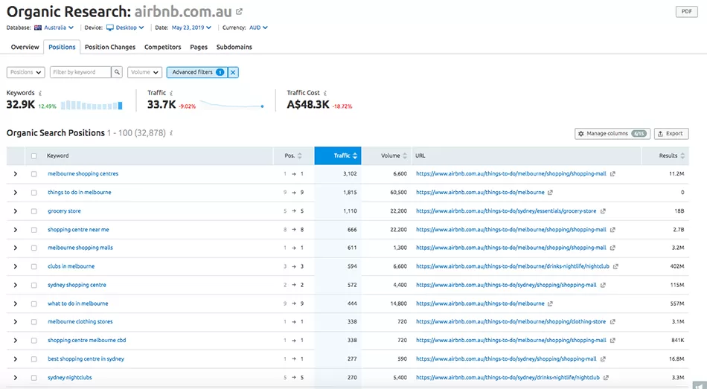Open the best shopping centre in sydney keyword
Viewport: 707px width, 389px height.
86,359
